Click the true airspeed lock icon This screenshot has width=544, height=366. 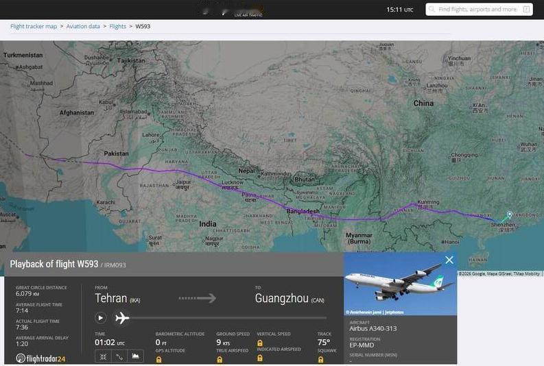coord(220,360)
